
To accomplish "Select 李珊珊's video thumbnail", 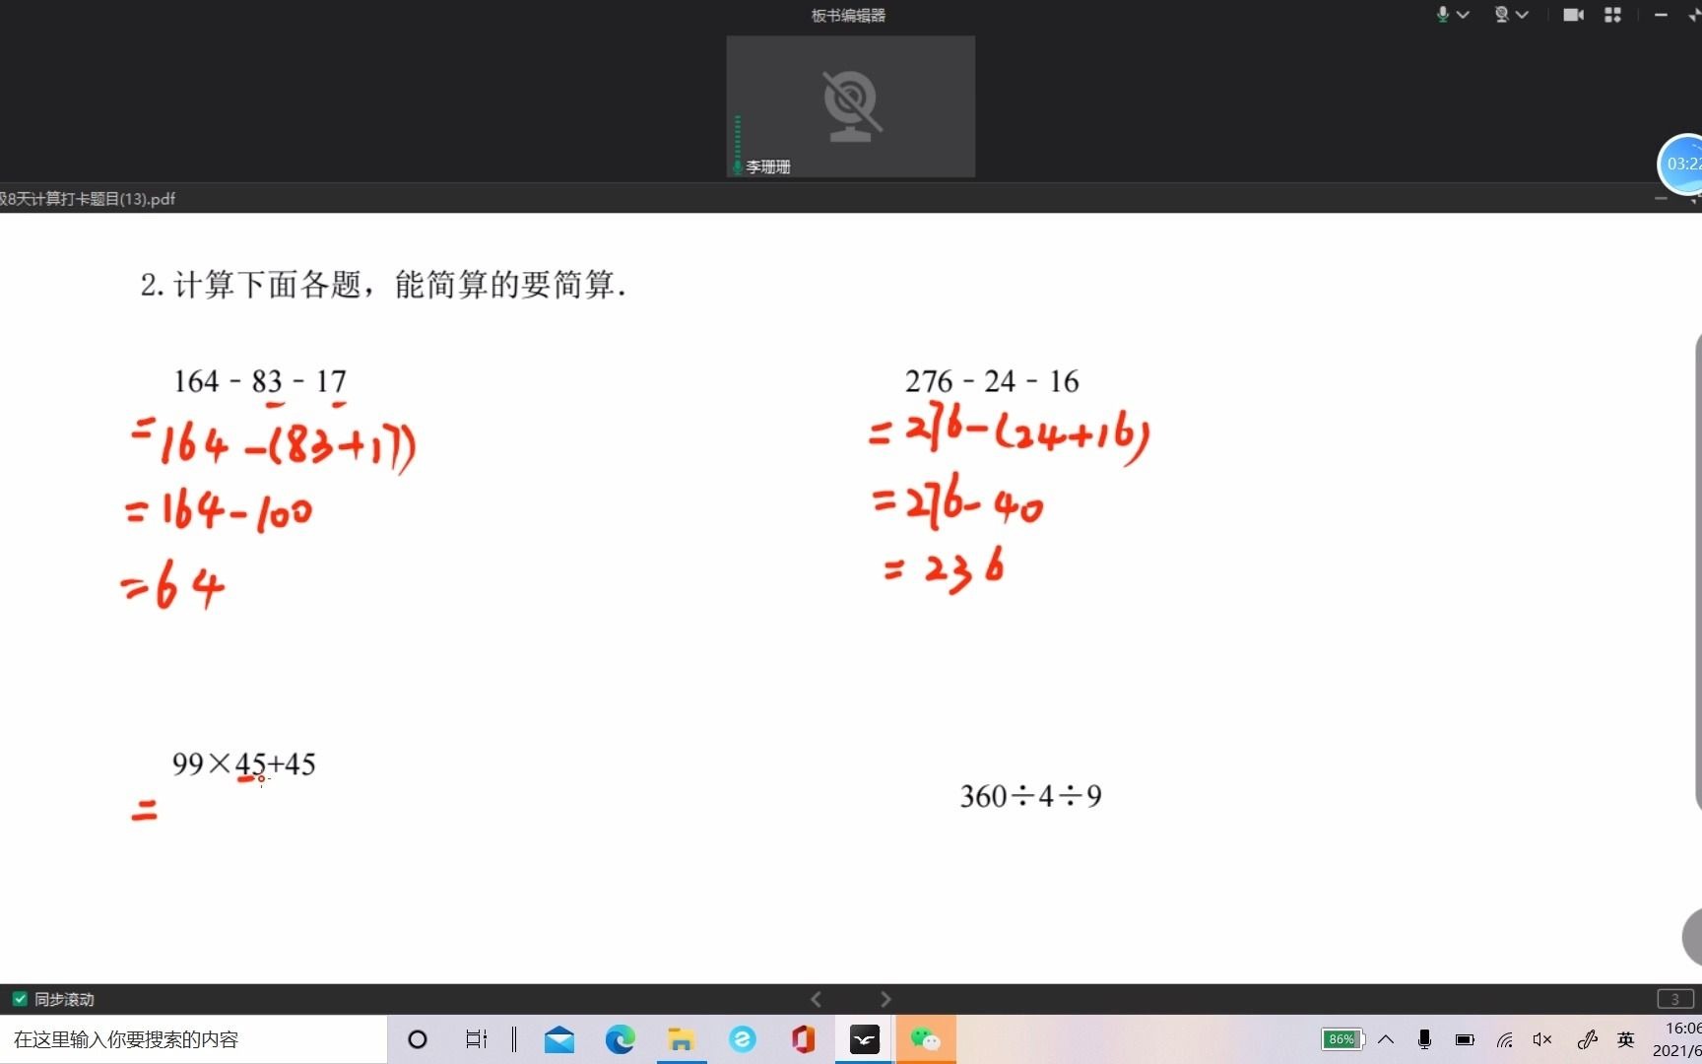I will tap(851, 106).
